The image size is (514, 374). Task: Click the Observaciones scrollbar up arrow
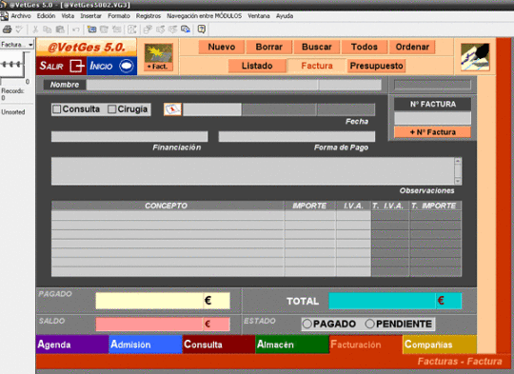pyautogui.click(x=458, y=161)
